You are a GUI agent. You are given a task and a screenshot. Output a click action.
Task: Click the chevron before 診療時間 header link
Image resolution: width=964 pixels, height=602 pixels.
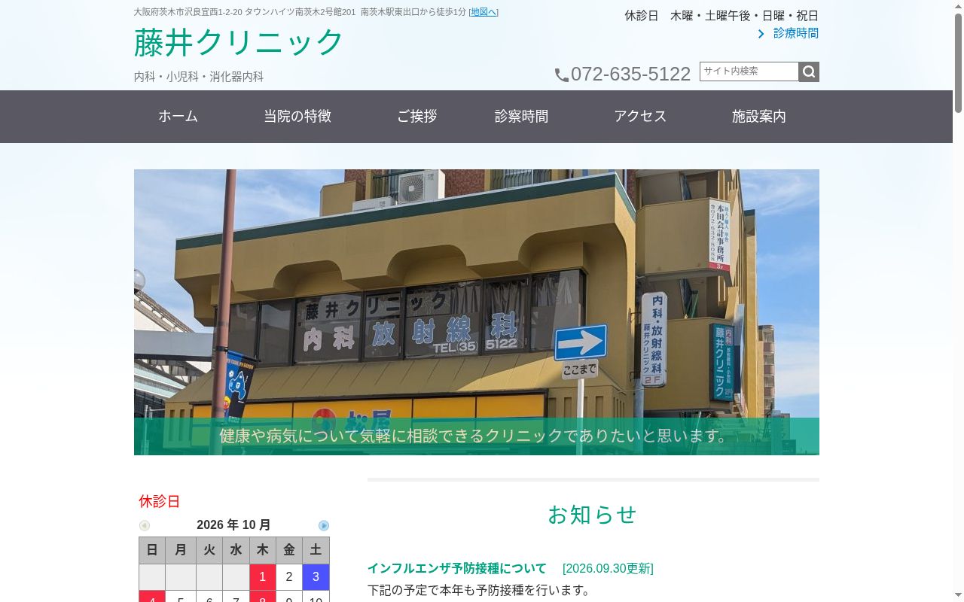[x=761, y=34]
